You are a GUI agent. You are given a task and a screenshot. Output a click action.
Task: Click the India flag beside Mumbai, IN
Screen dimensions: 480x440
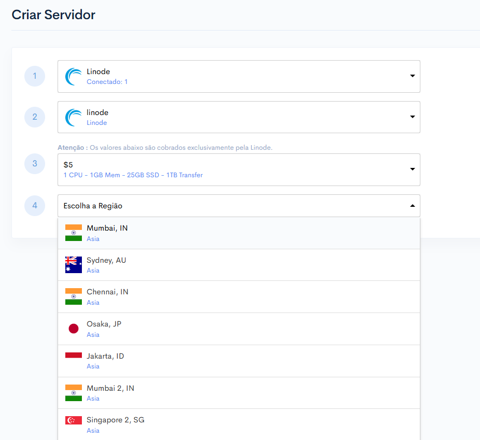[x=74, y=233]
